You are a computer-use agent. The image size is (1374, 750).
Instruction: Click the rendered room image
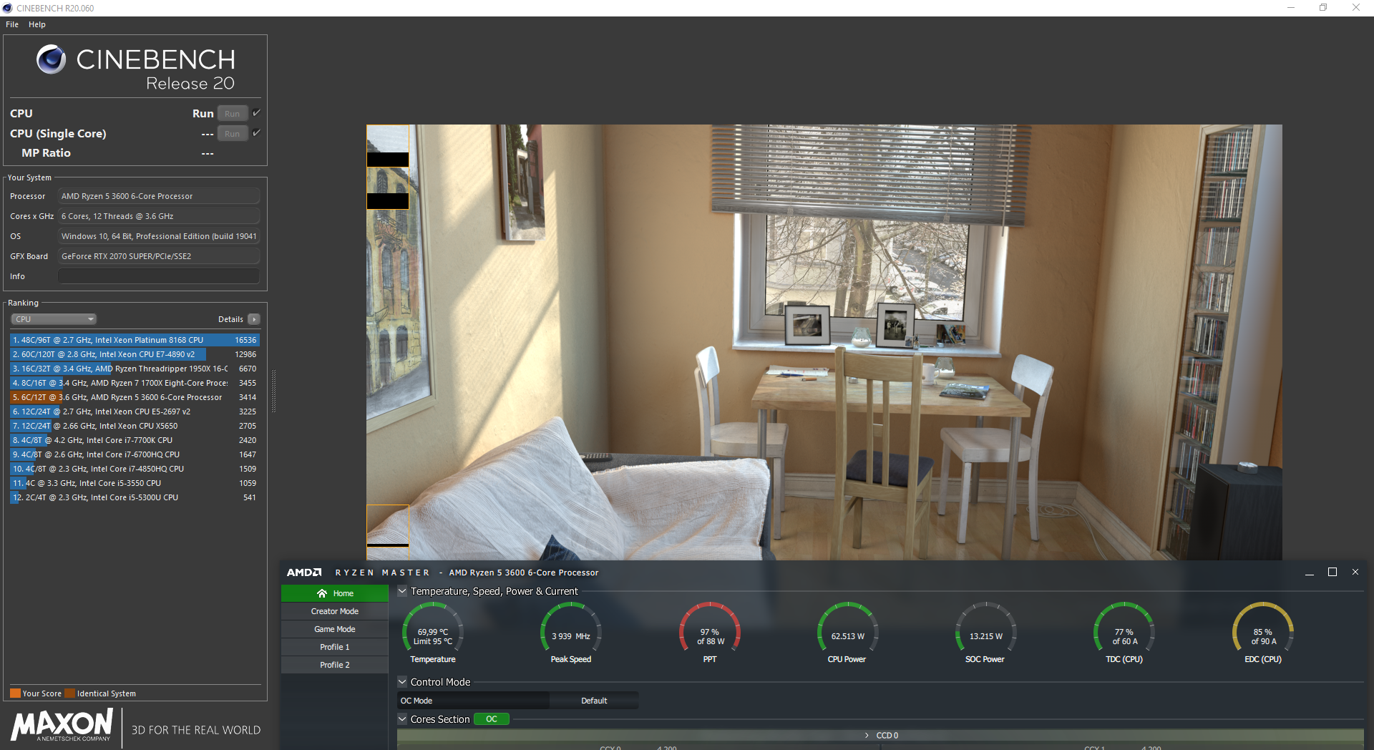click(824, 342)
